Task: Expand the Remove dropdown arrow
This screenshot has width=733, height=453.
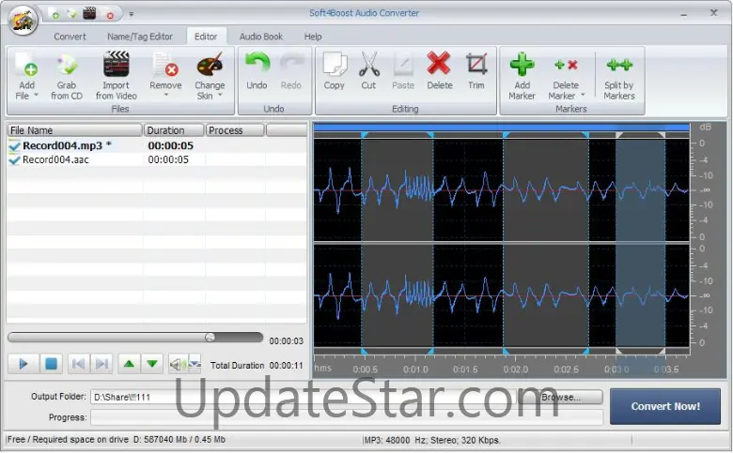Action: [x=166, y=95]
